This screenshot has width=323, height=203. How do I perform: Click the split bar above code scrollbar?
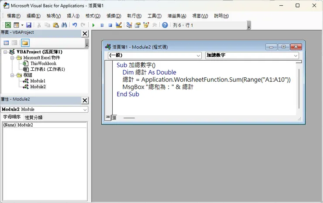pos(299,62)
